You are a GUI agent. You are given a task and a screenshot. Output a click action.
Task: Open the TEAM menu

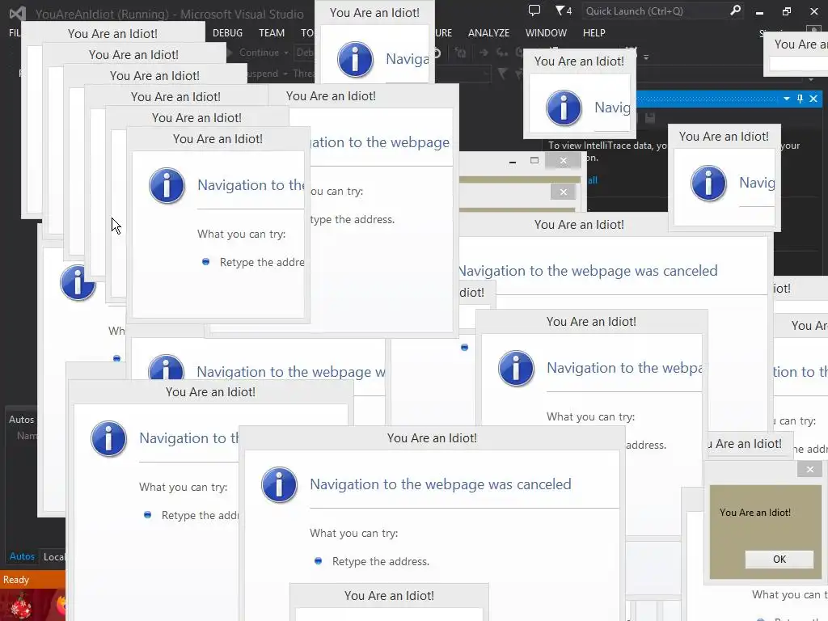(x=272, y=32)
